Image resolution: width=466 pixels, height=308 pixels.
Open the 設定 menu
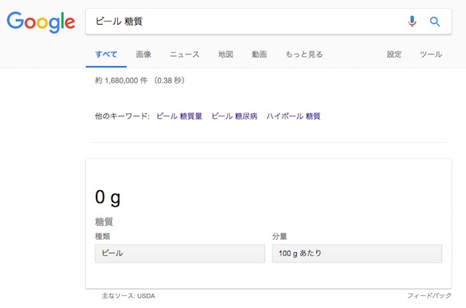[x=394, y=55]
